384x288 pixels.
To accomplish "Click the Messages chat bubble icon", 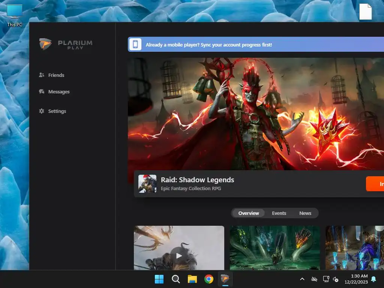I will tap(42, 91).
